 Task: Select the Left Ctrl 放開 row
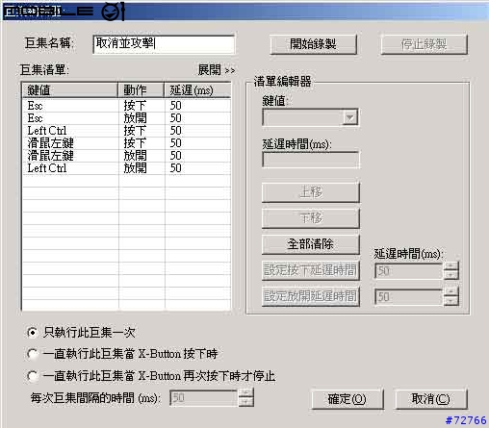(x=127, y=168)
